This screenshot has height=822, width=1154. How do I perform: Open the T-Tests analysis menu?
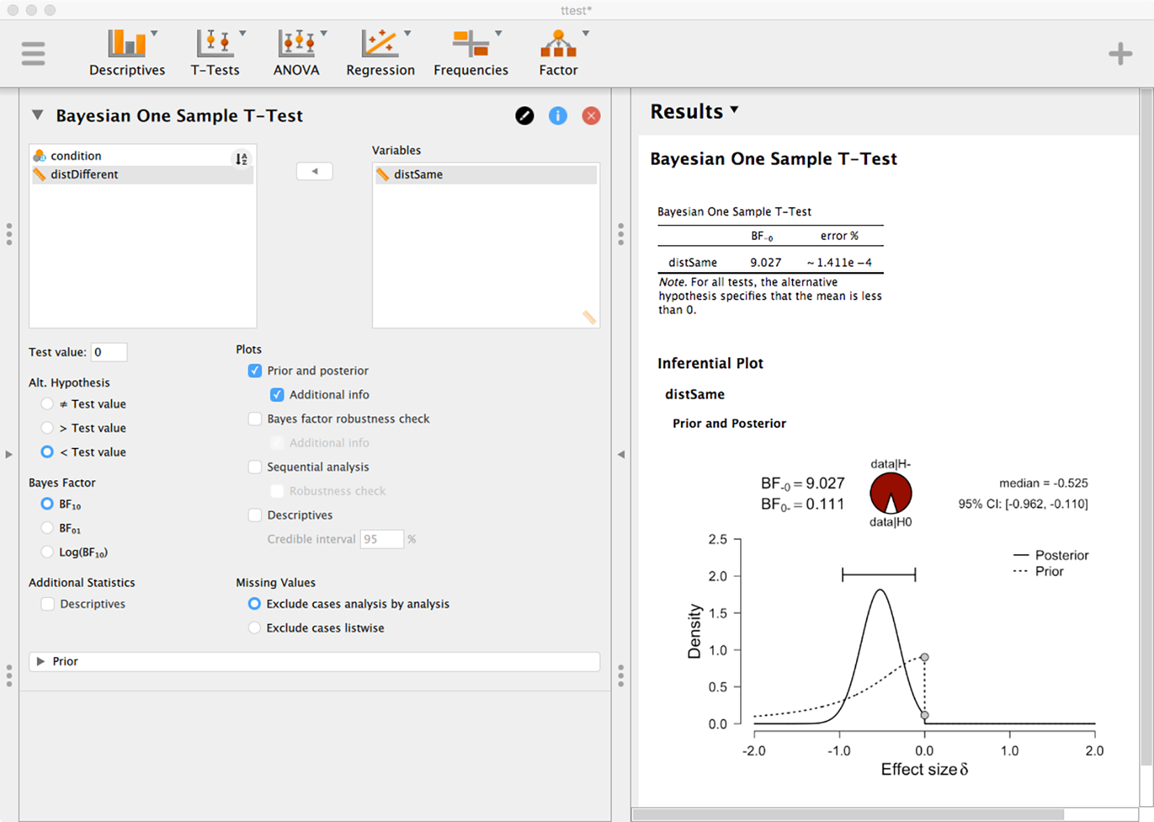click(x=215, y=53)
